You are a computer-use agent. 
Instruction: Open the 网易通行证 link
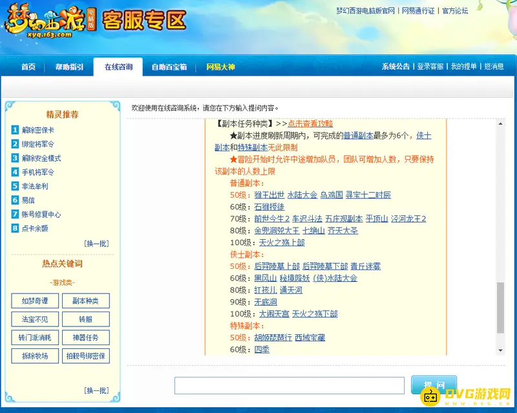click(418, 11)
